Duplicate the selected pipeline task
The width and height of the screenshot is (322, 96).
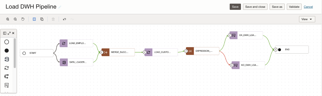coord(42,19)
